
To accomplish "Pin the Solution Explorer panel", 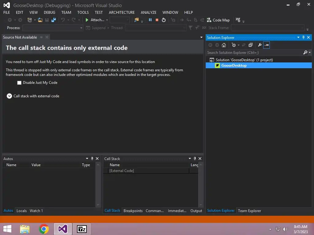I will [x=303, y=37].
